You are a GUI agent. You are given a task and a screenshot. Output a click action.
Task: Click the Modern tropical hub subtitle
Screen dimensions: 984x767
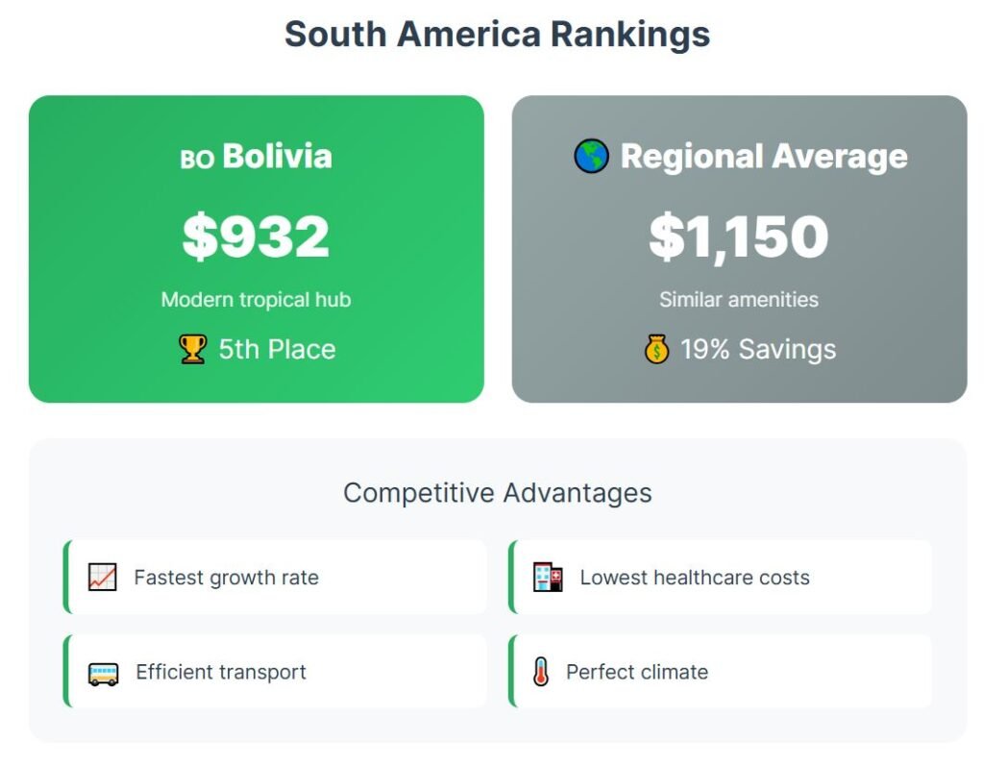click(x=256, y=300)
